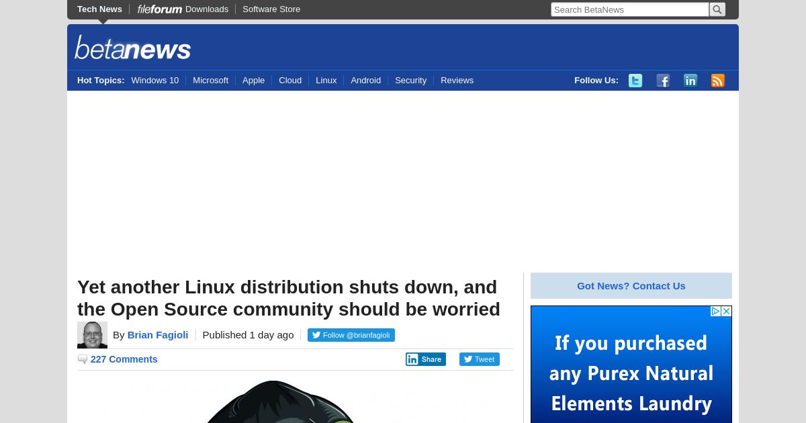Open BetaNews LinkedIn follow icon

click(690, 81)
